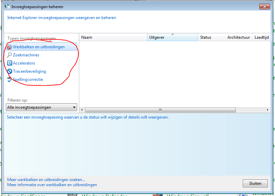
Task: Click the Invoegtoepassingen beheren title bar icon
Action: pos(7,6)
